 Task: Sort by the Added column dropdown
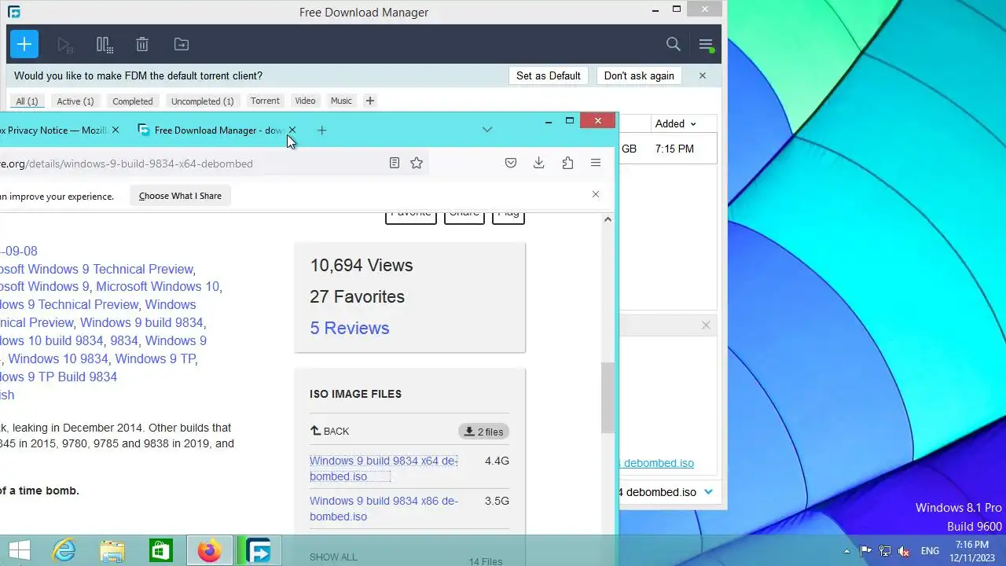click(676, 123)
